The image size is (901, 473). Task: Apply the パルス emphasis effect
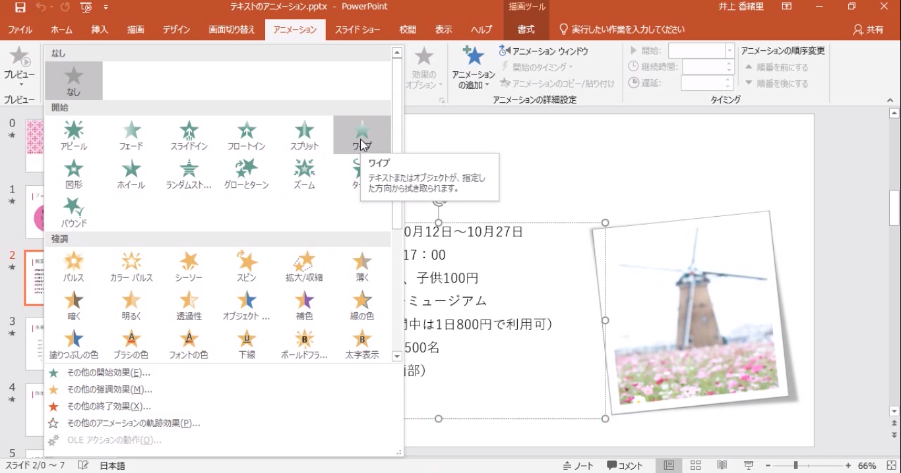tap(74, 266)
